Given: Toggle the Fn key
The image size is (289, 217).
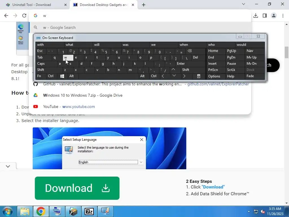Looking at the screenshot, I should (x=41, y=76).
